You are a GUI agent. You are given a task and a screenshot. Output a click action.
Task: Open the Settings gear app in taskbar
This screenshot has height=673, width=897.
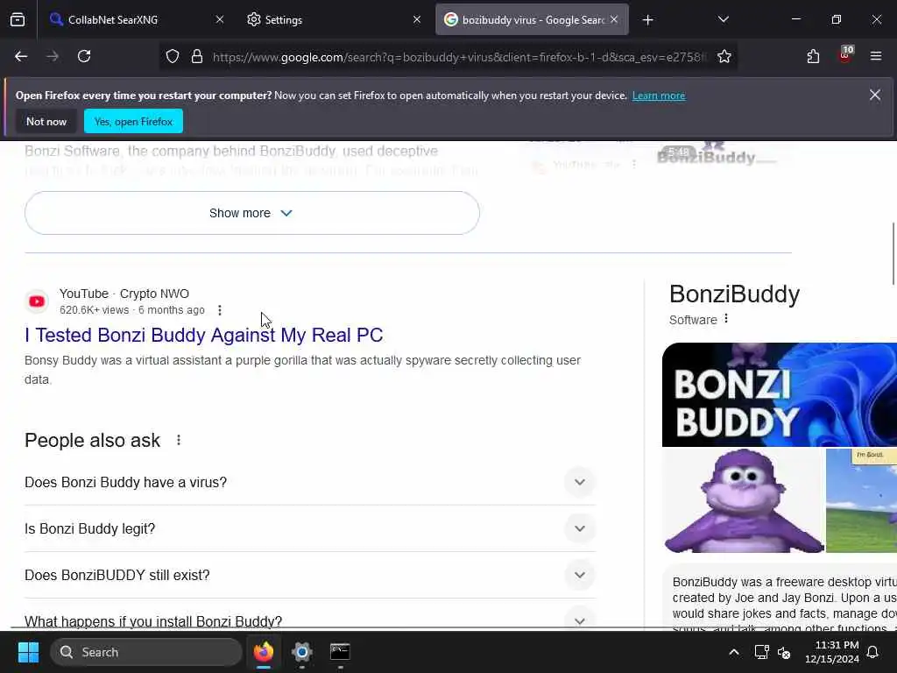[x=302, y=652]
